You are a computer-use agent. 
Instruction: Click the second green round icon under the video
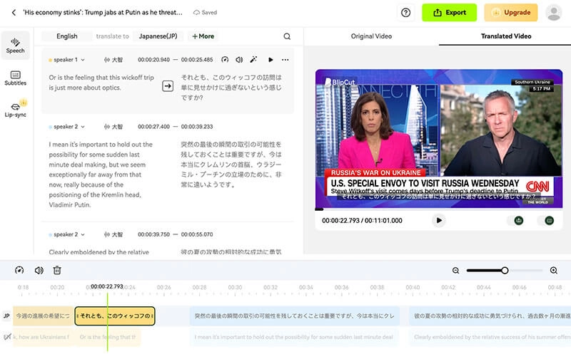[x=549, y=221]
